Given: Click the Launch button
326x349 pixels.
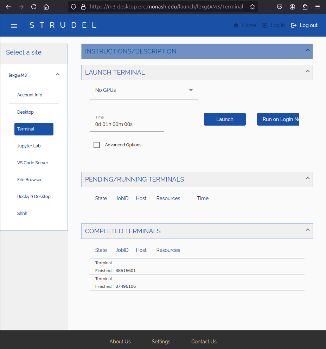Looking at the screenshot, I should (225, 119).
